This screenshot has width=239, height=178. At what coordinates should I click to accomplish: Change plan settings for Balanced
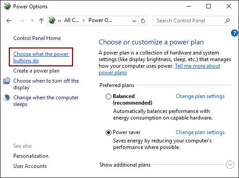point(200,96)
